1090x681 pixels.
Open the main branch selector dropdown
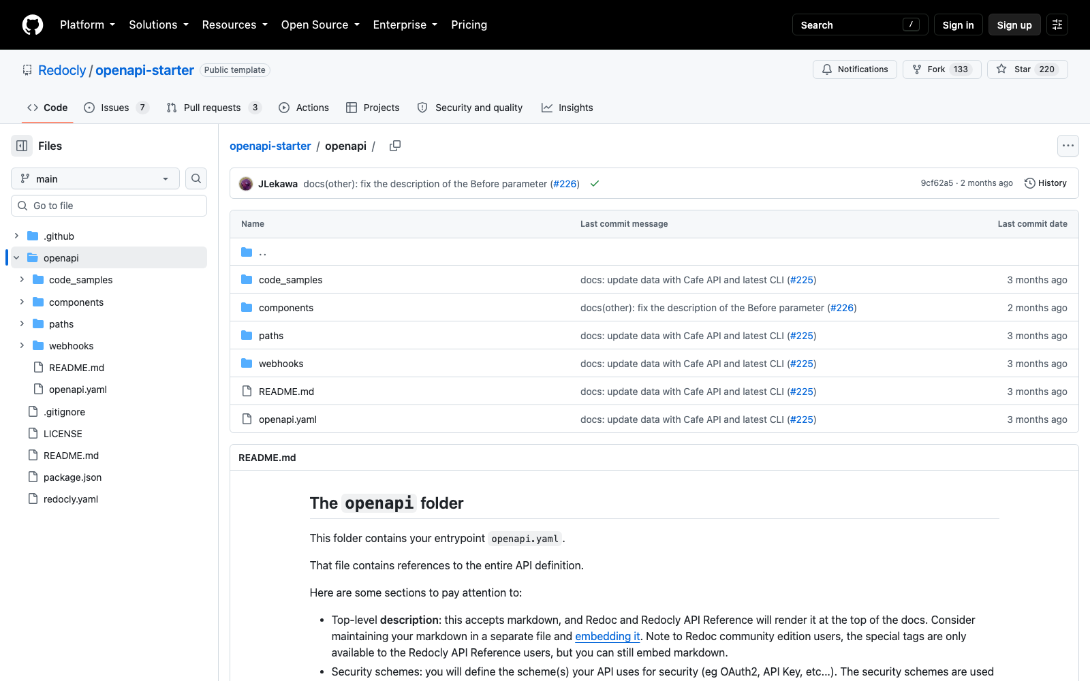[x=95, y=178]
